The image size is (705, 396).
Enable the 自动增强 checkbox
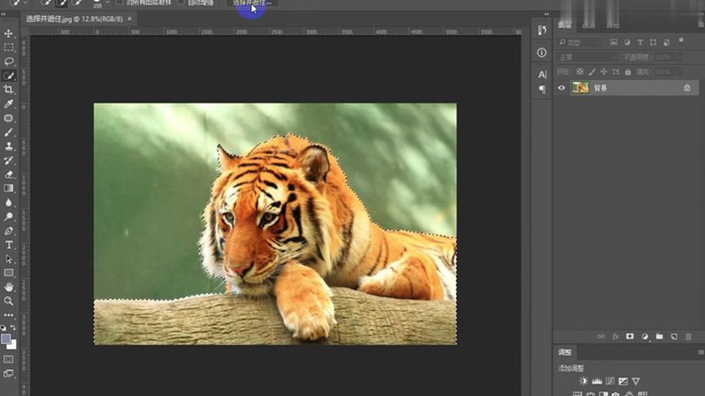coord(182,2)
